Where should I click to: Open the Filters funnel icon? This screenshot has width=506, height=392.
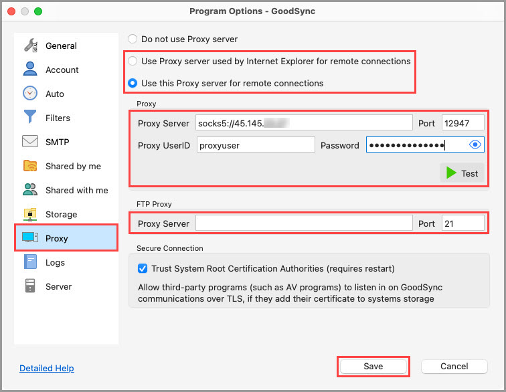click(x=31, y=118)
